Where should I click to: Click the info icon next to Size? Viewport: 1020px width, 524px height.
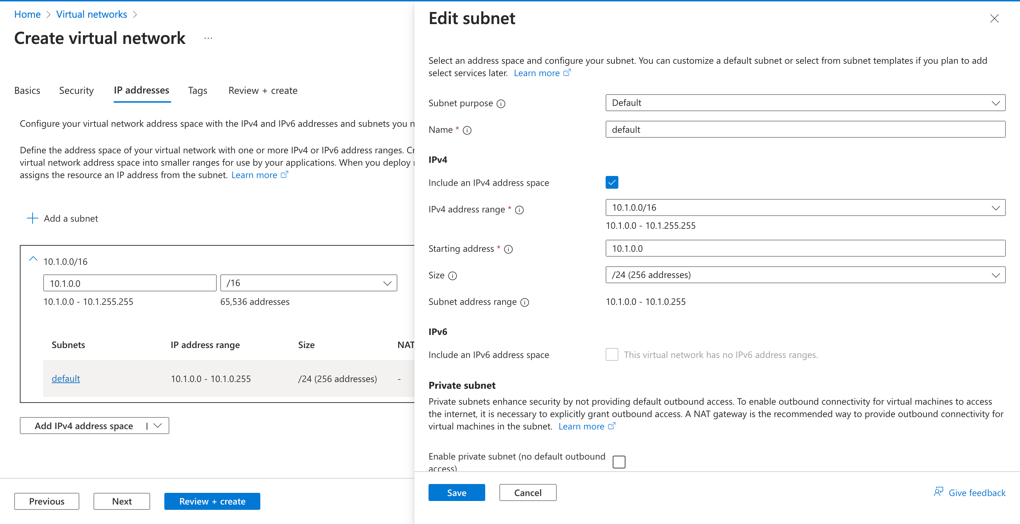point(453,276)
